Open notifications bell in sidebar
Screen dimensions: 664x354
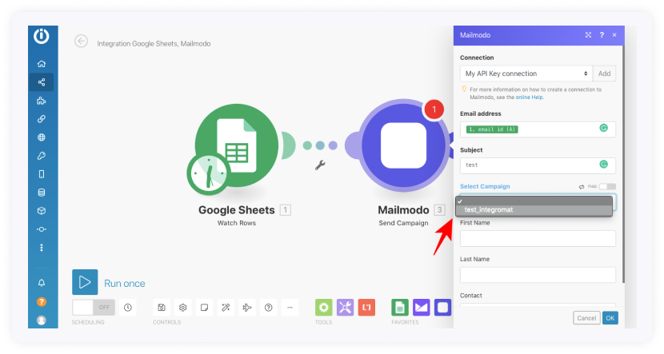(41, 283)
